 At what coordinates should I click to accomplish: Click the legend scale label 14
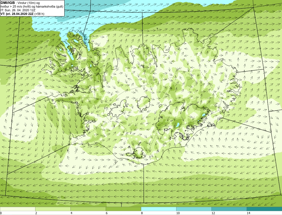pyautogui.click(x=248, y=213)
